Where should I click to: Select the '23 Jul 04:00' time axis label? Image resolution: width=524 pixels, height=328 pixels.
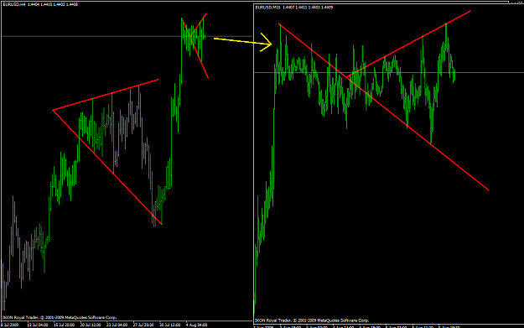[x=117, y=325]
